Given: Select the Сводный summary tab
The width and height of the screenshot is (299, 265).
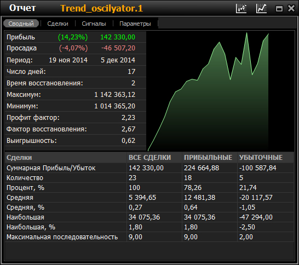Looking at the screenshot, I should pos(21,24).
